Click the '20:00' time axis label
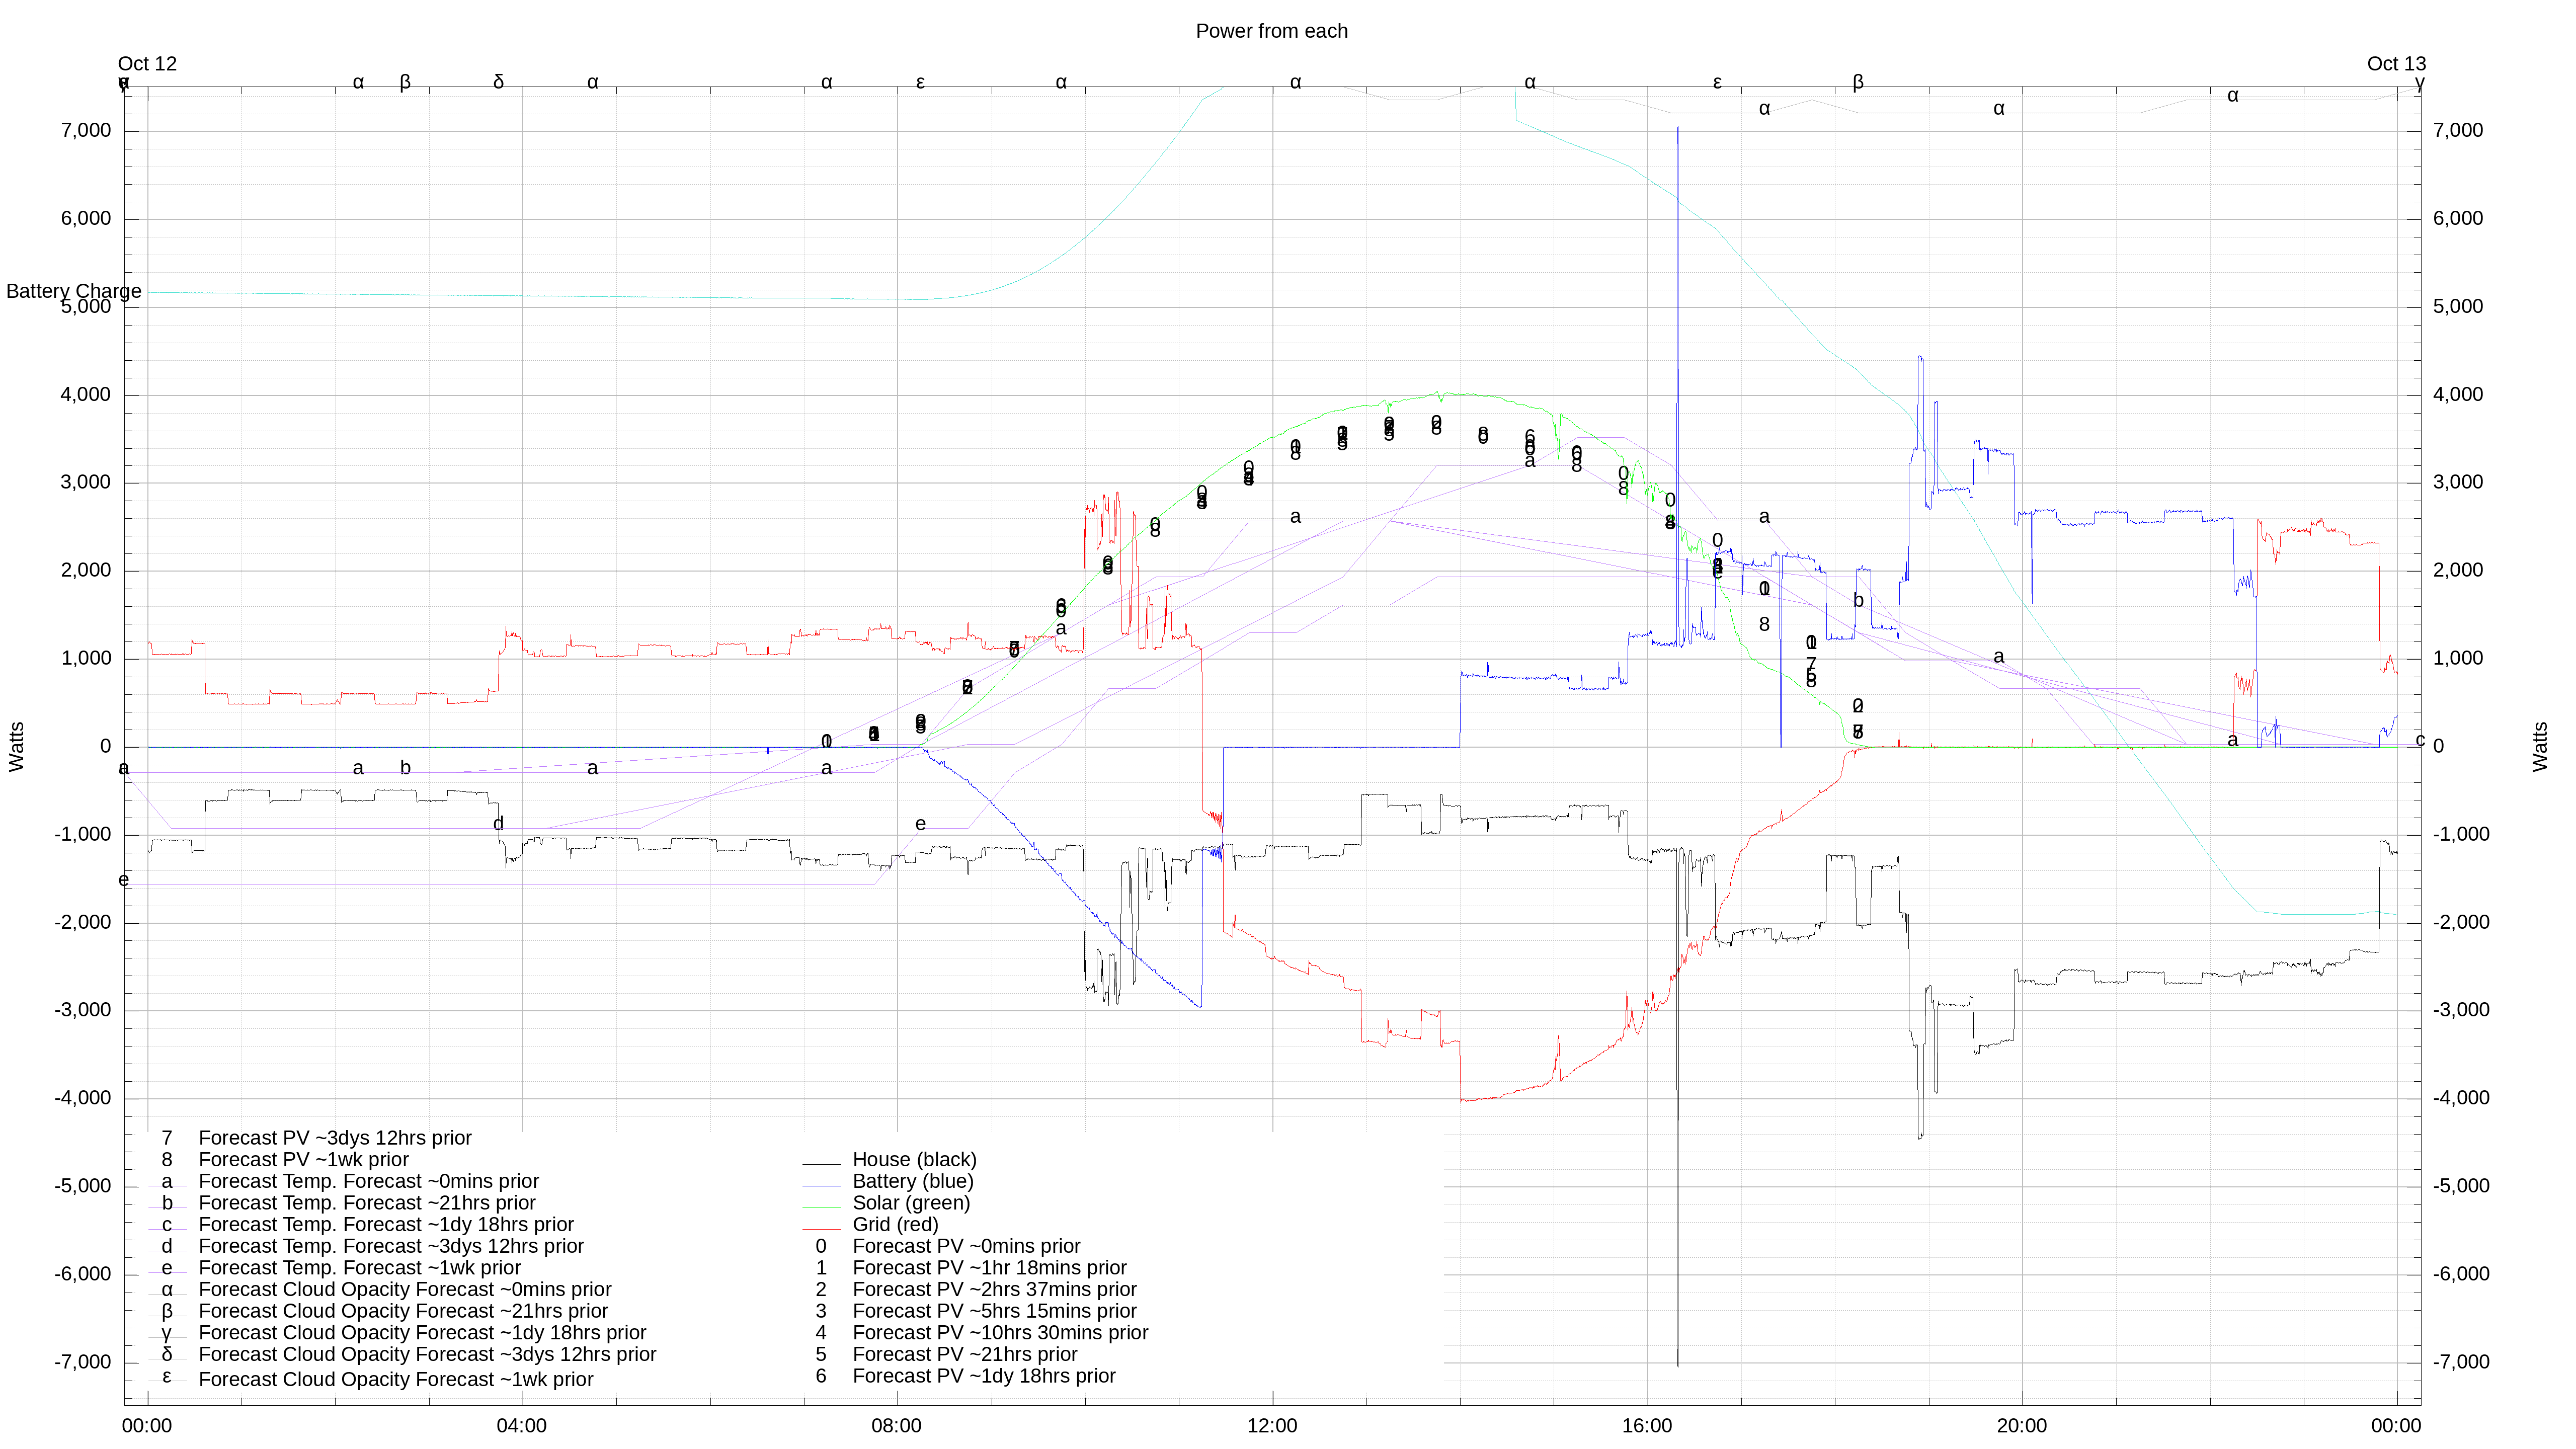The image size is (2576, 1449). coord(2022,1426)
